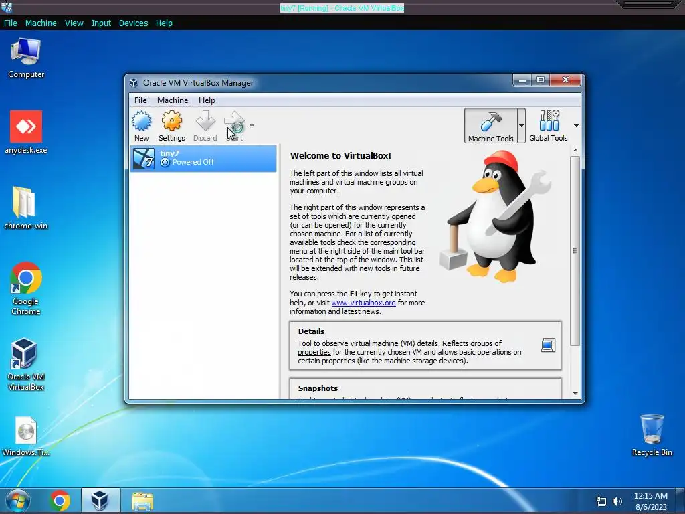The width and height of the screenshot is (685, 514).
Task: Open the outer VM window Help menu
Action: coord(164,23)
